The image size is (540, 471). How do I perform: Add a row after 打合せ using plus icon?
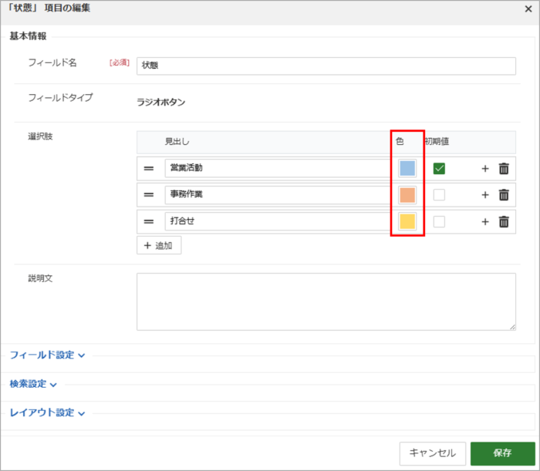[485, 222]
